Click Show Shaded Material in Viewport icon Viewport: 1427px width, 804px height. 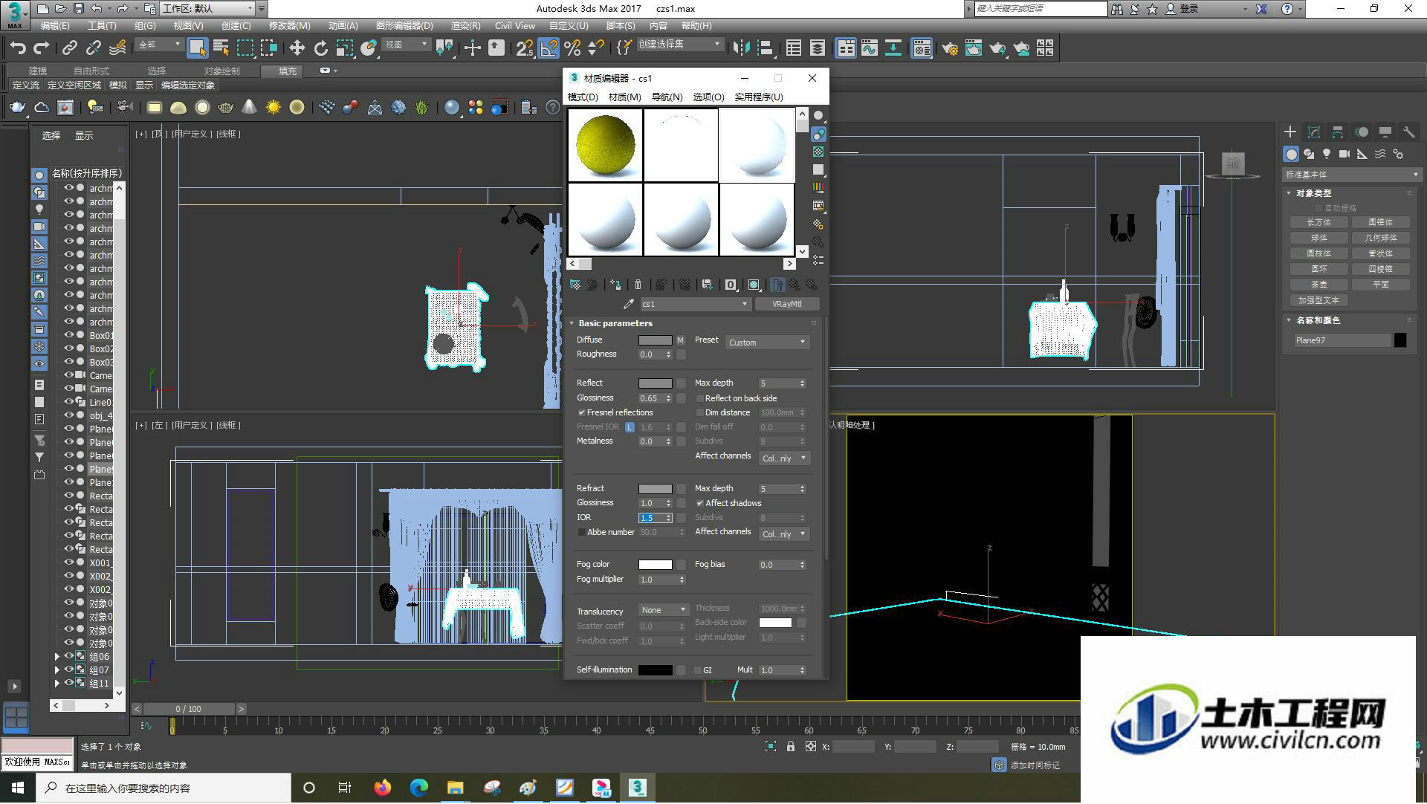click(x=754, y=285)
